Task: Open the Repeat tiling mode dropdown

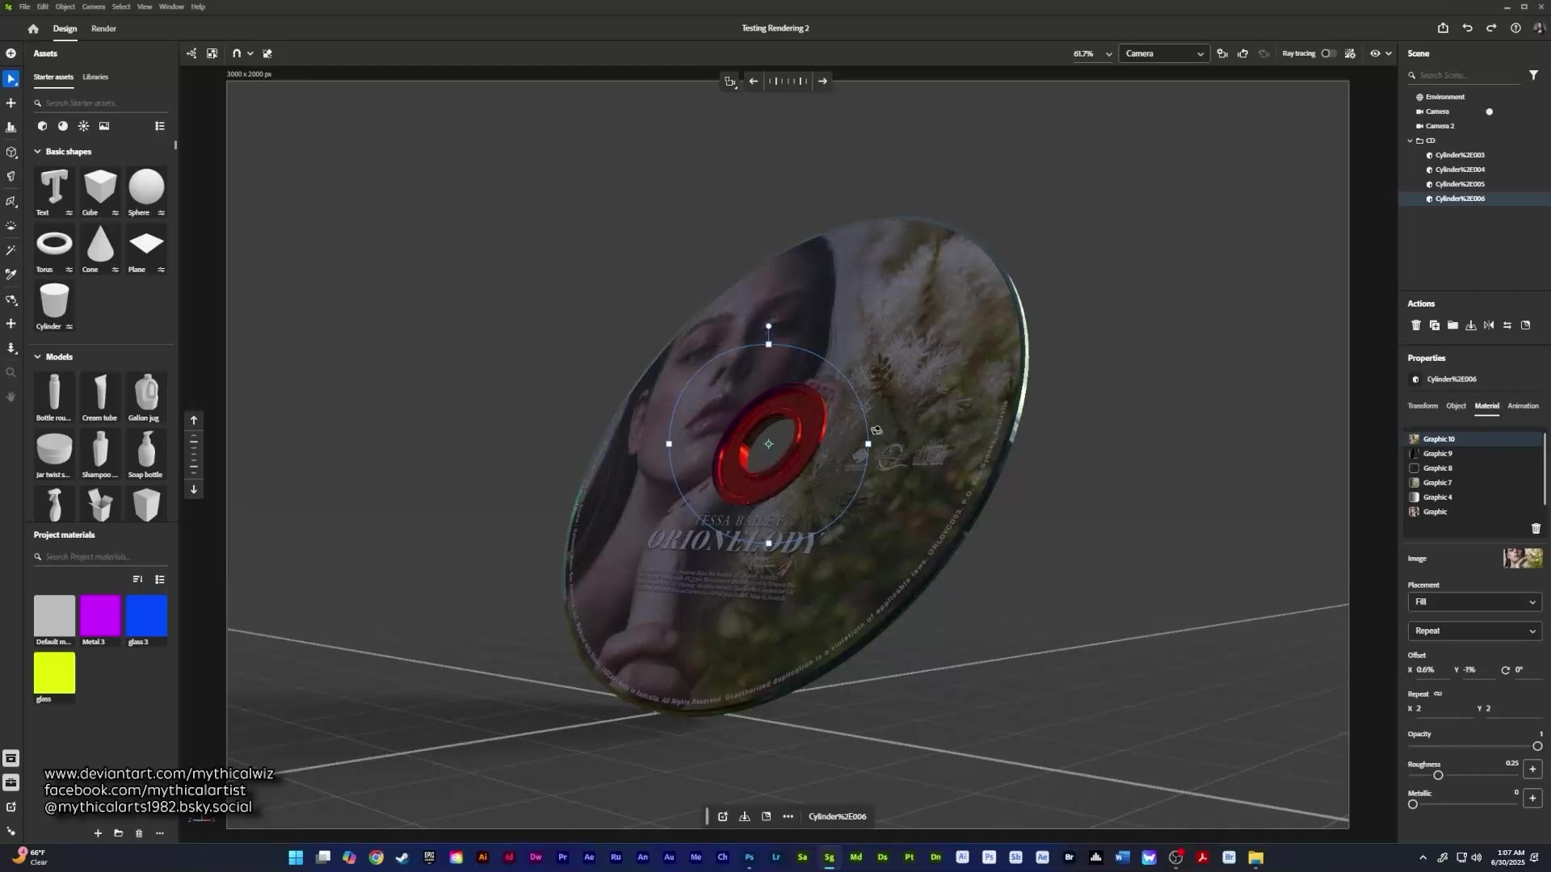Action: (1474, 631)
